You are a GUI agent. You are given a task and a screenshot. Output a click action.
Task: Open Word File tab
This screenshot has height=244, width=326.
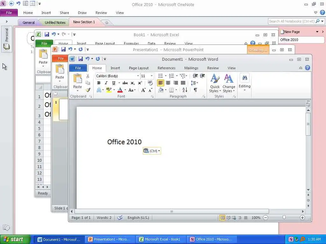click(x=78, y=68)
